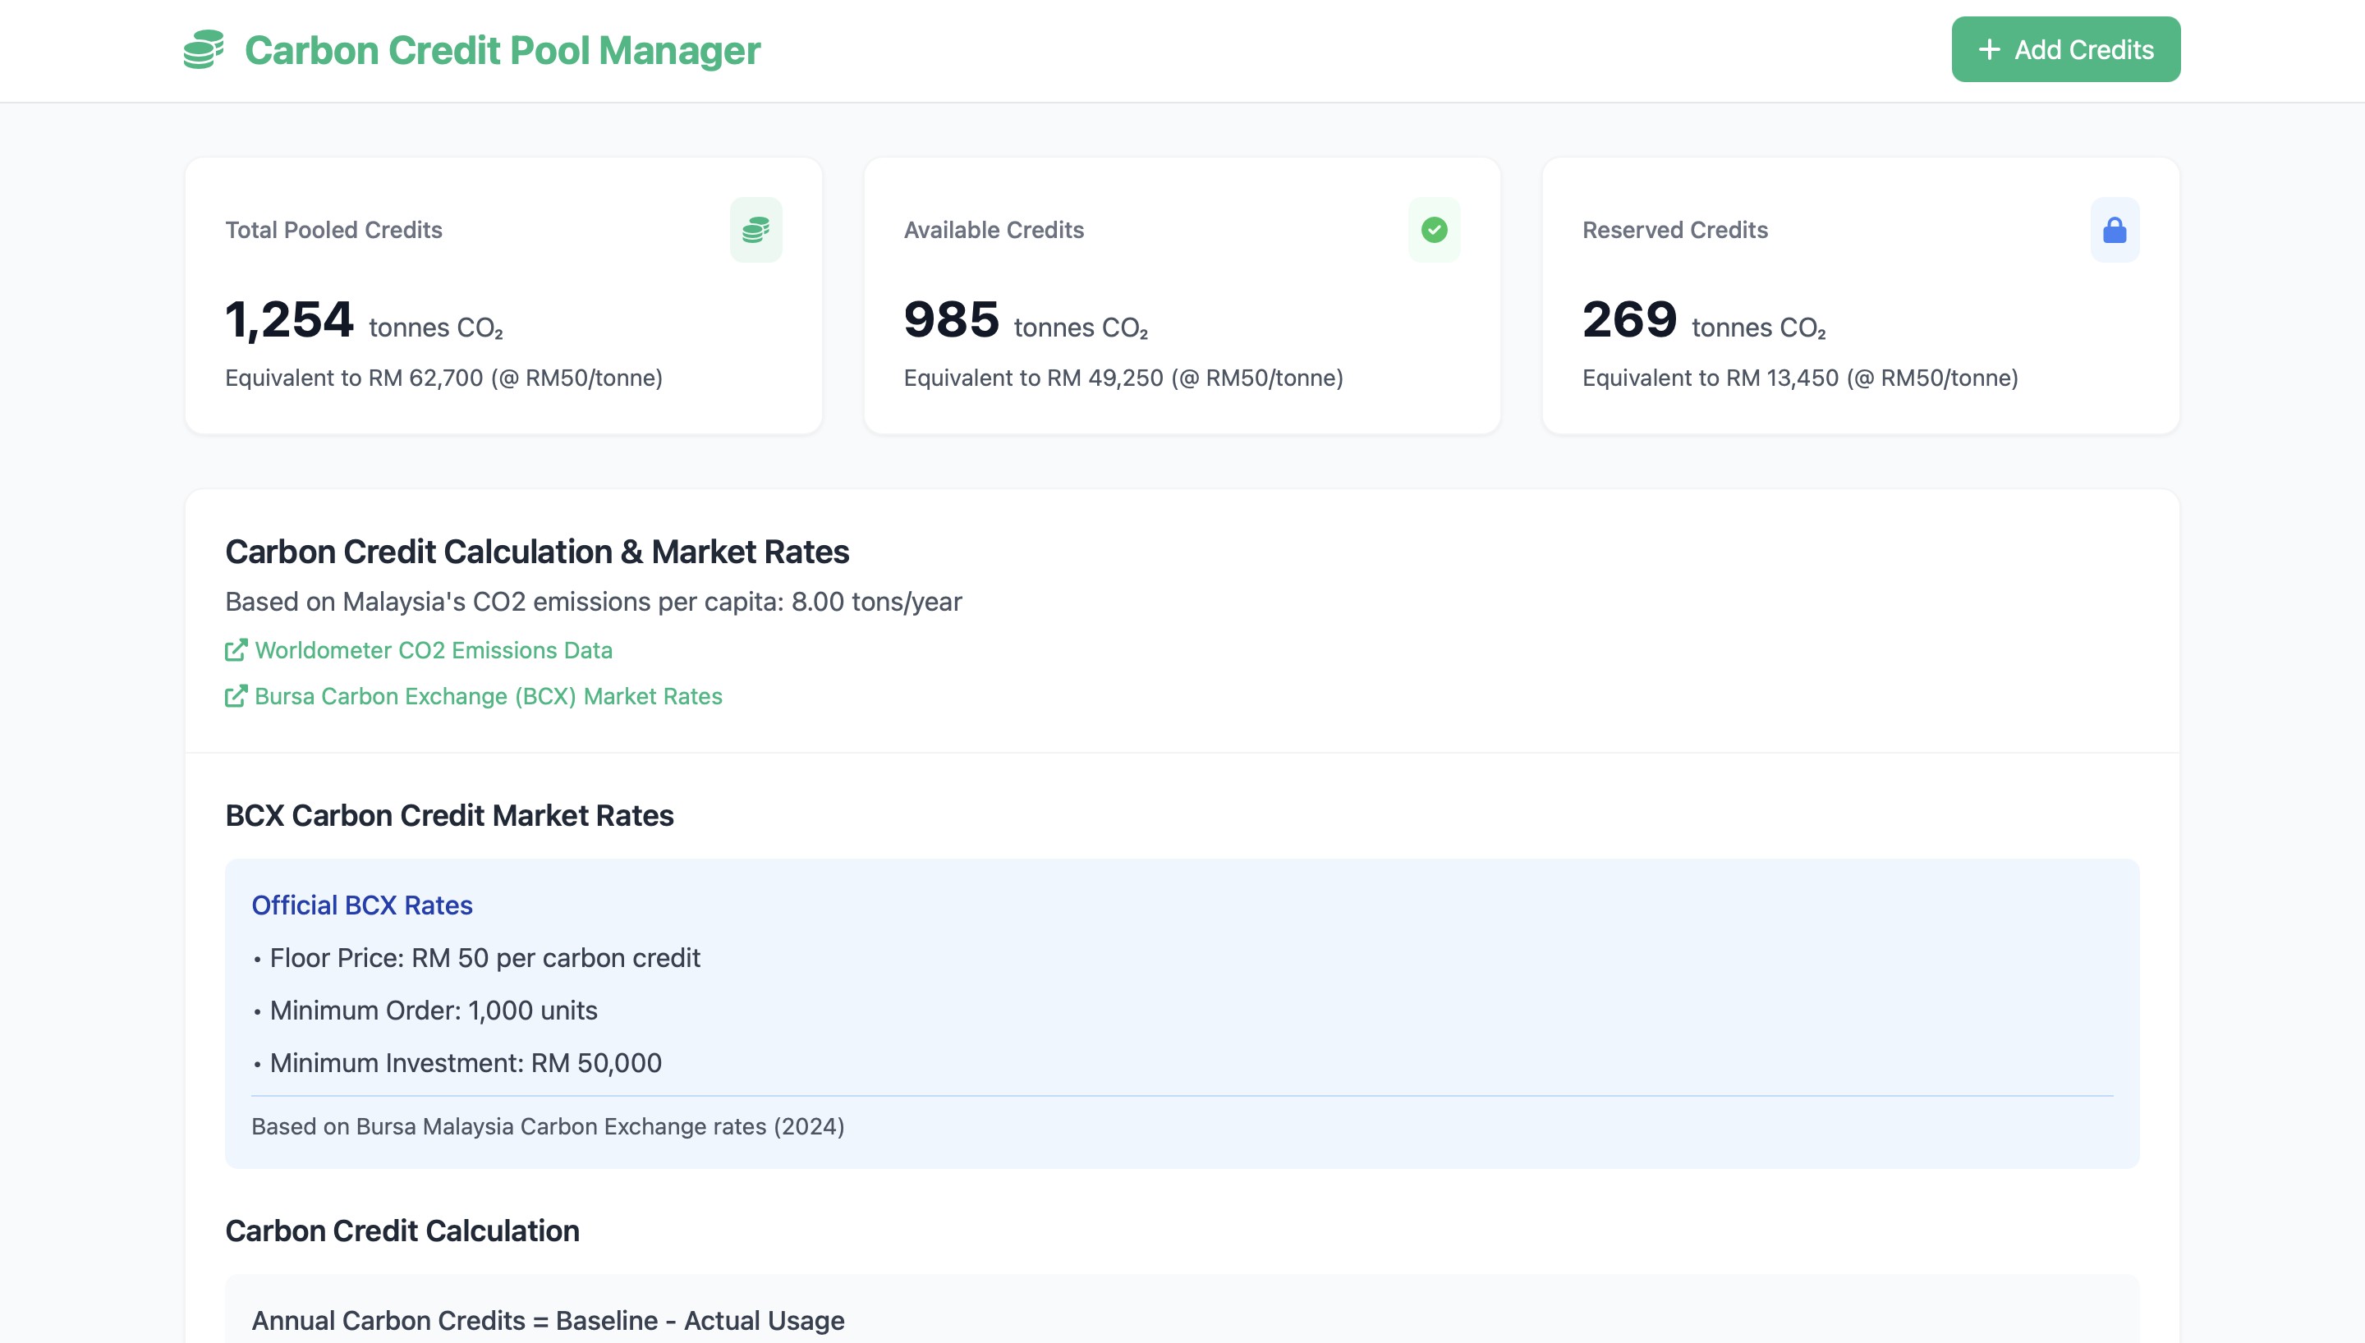
Task: Select the Total Pooled Credits label
Action: [334, 230]
